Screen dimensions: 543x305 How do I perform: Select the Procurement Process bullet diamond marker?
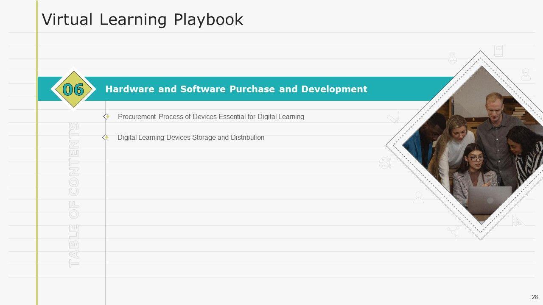click(106, 116)
